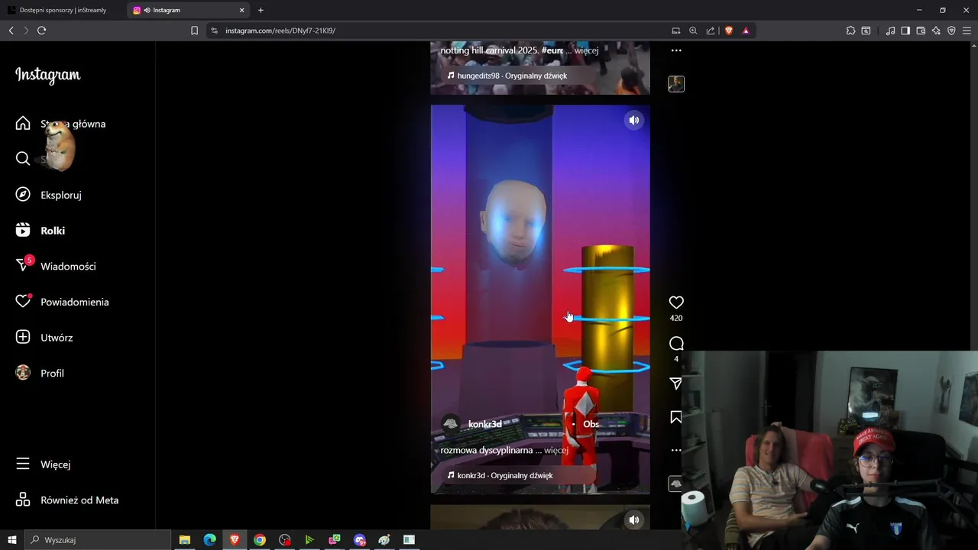
Task: Open File Explorer from taskbar
Action: click(185, 540)
